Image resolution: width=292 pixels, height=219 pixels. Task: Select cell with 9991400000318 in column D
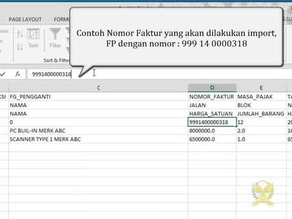point(212,122)
